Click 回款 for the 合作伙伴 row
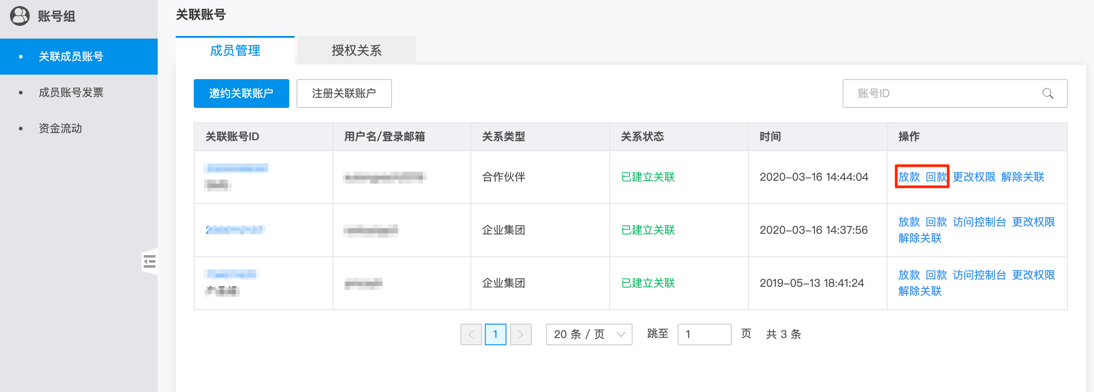The image size is (1094, 392). [x=936, y=177]
